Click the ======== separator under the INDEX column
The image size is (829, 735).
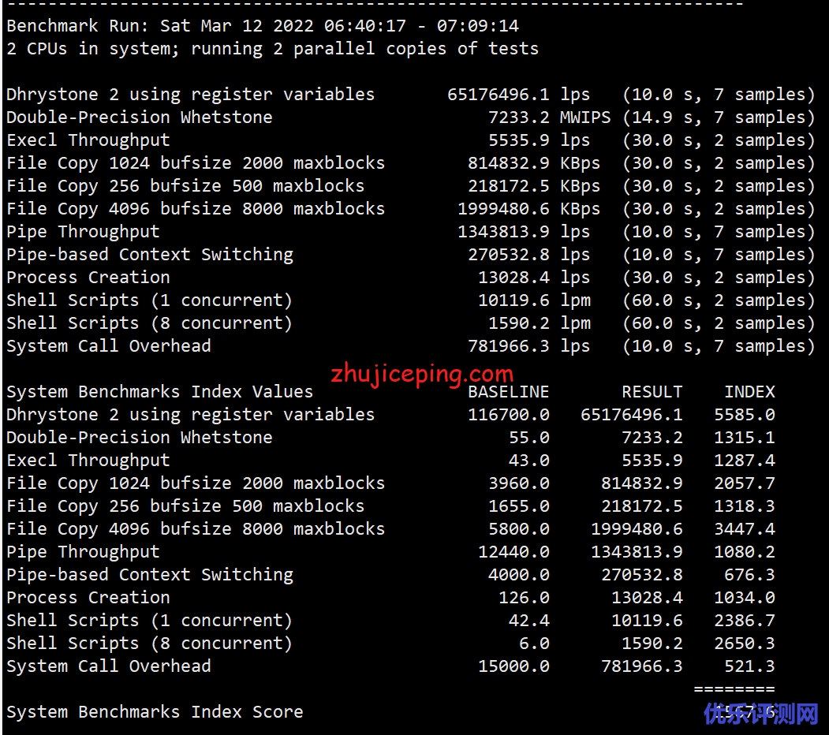(734, 689)
